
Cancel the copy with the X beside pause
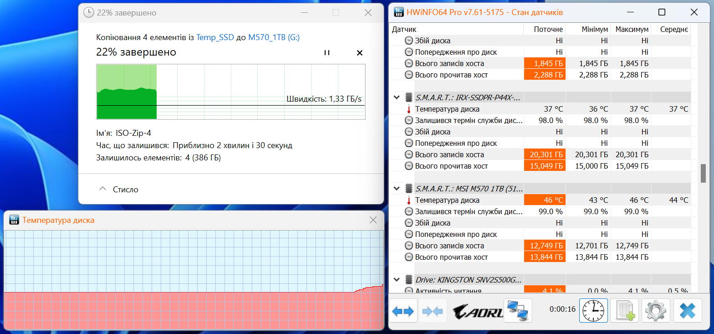click(x=360, y=53)
